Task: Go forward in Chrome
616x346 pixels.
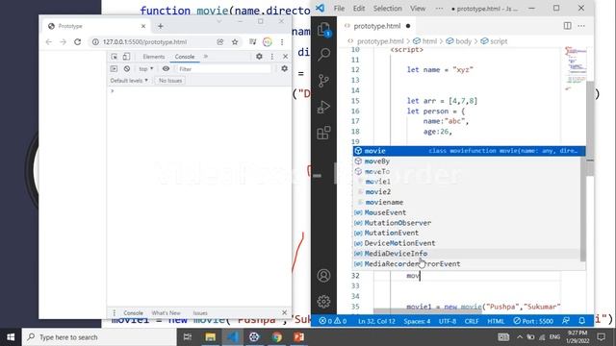Action: coord(63,42)
